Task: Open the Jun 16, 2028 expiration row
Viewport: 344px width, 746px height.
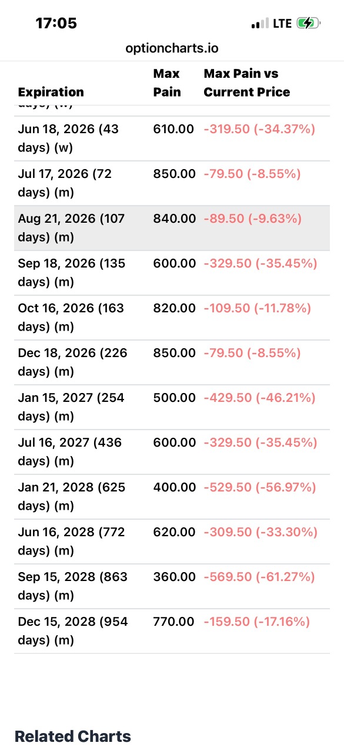Action: coord(172,542)
